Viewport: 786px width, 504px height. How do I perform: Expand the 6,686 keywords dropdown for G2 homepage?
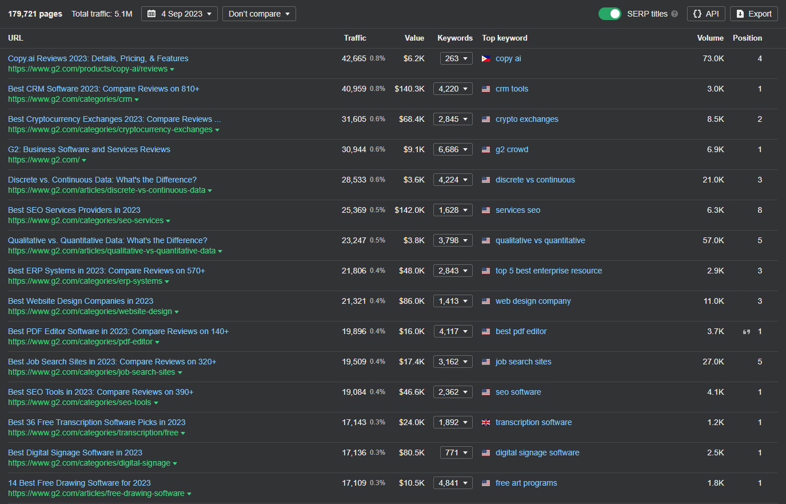[x=453, y=149]
